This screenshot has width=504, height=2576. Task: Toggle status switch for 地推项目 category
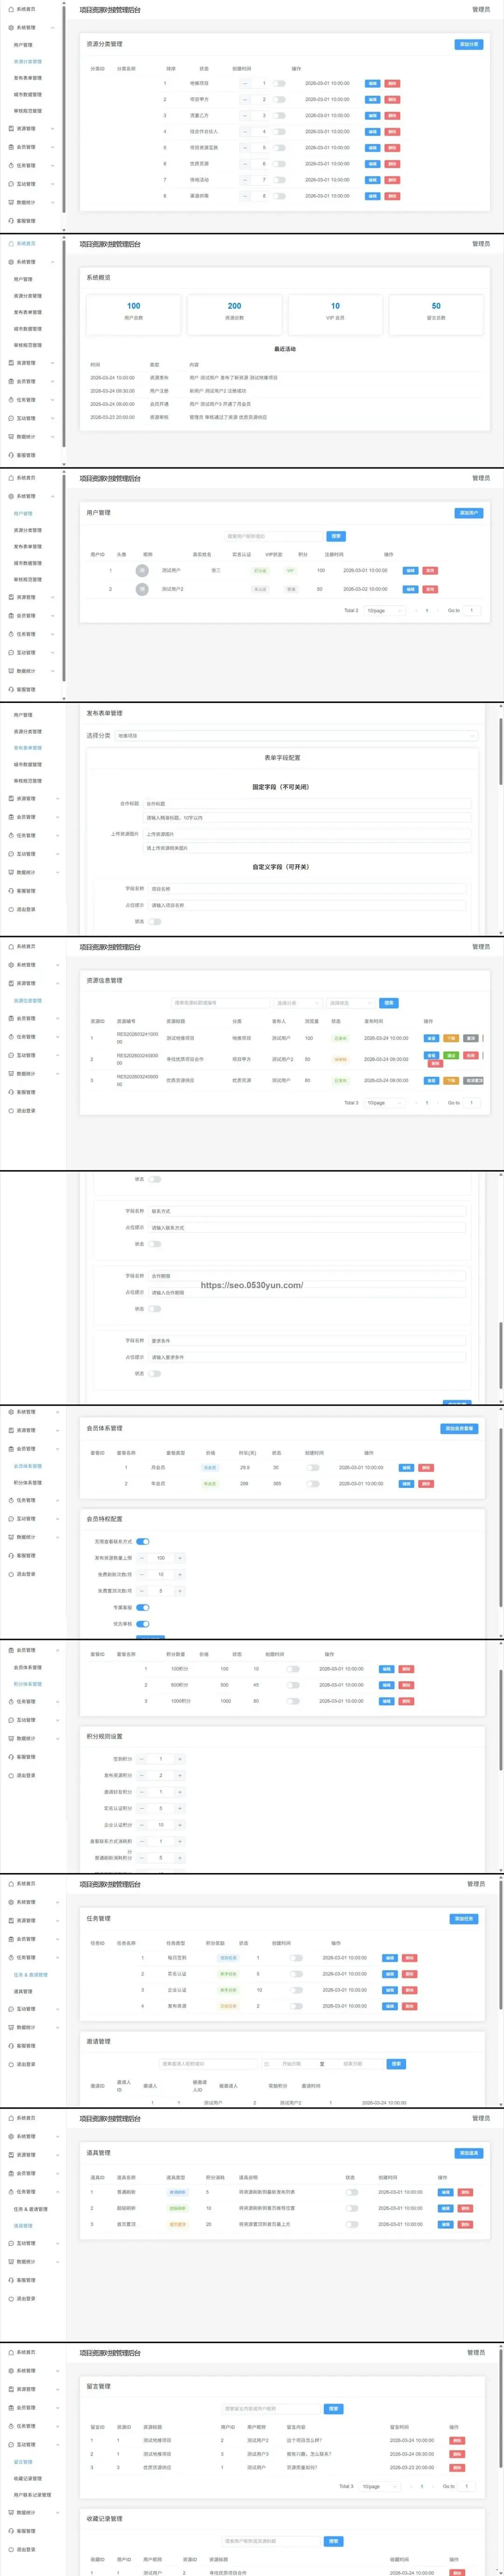pyautogui.click(x=280, y=83)
